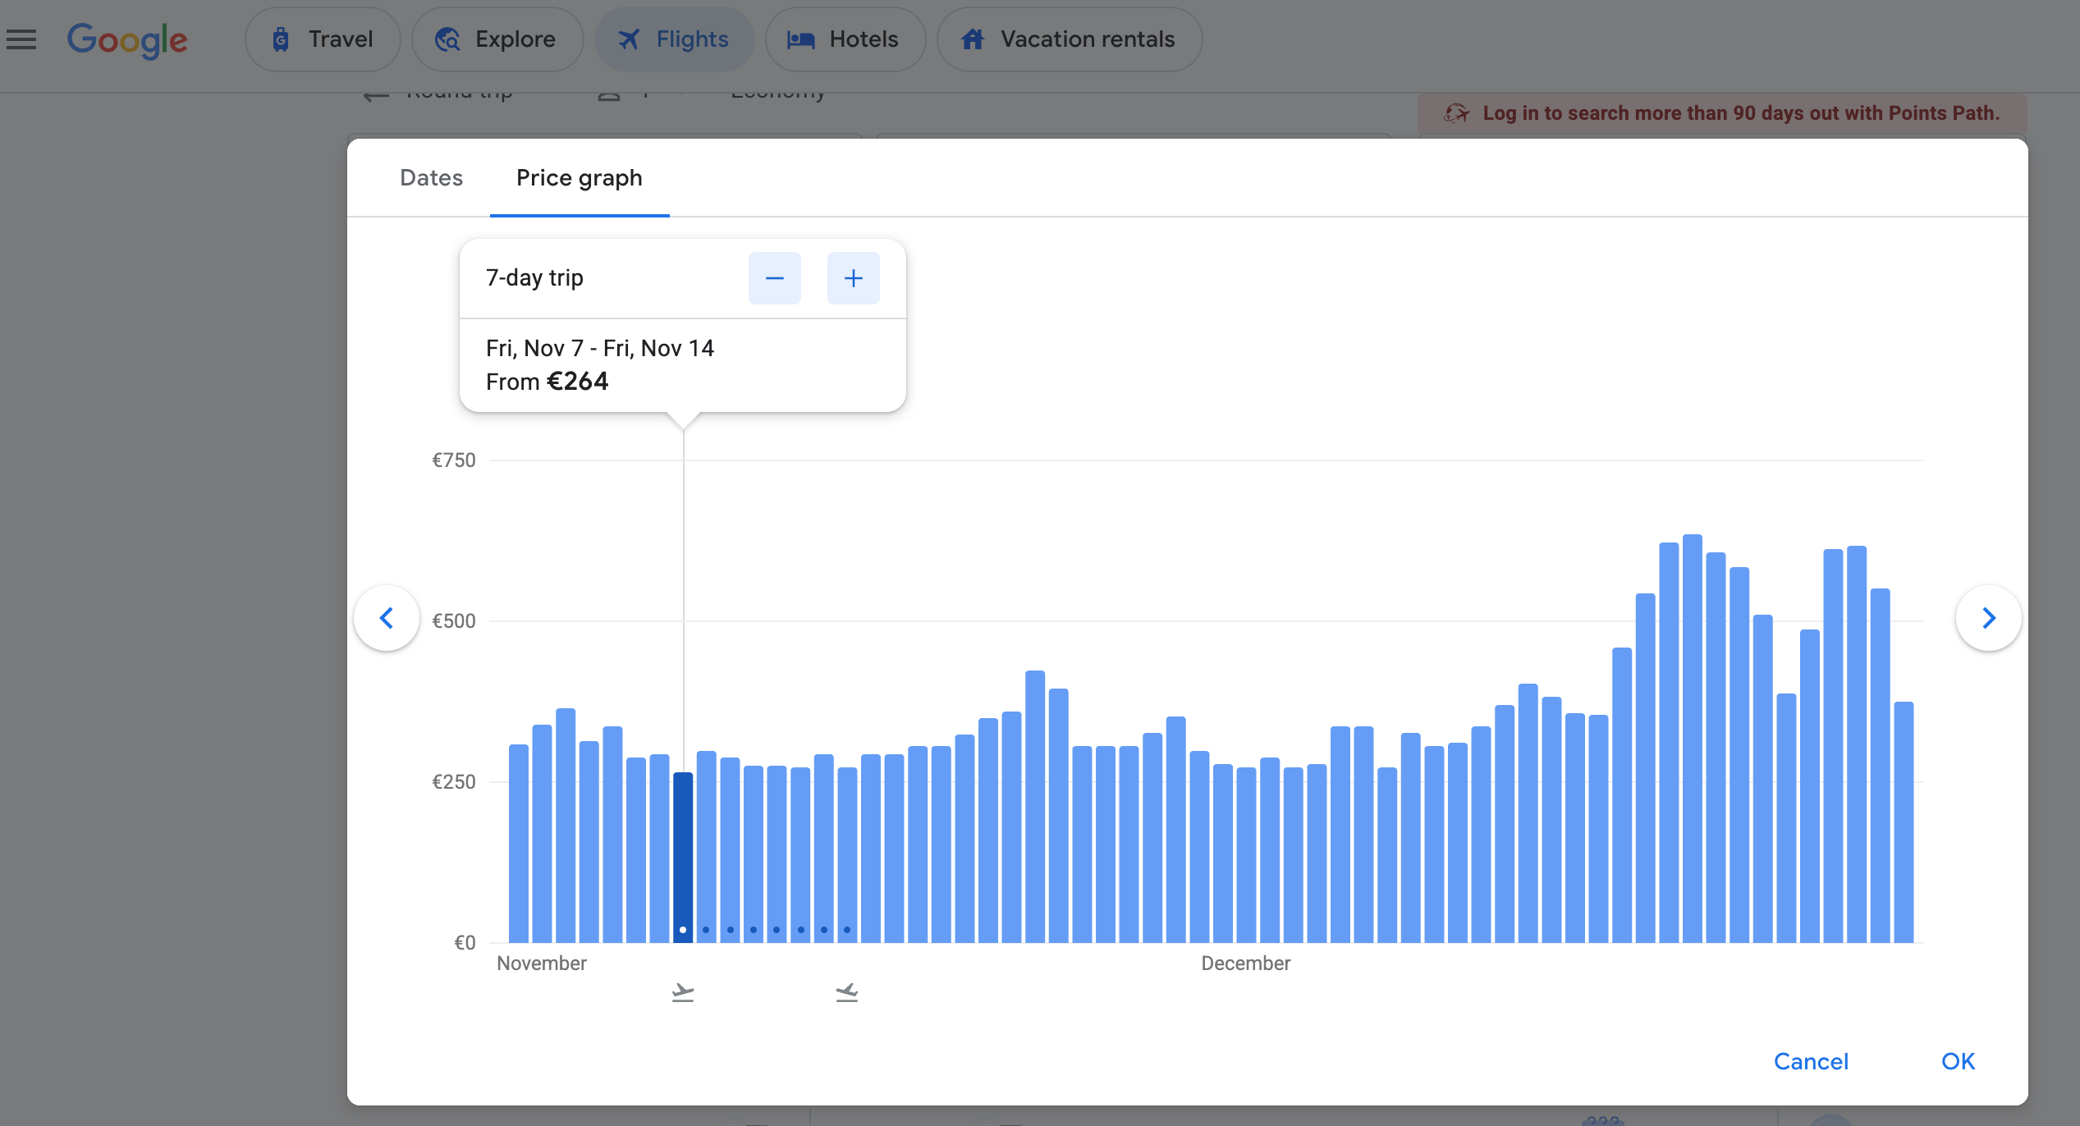Open the Travel tab
This screenshot has height=1126, width=2080.
pos(323,39)
